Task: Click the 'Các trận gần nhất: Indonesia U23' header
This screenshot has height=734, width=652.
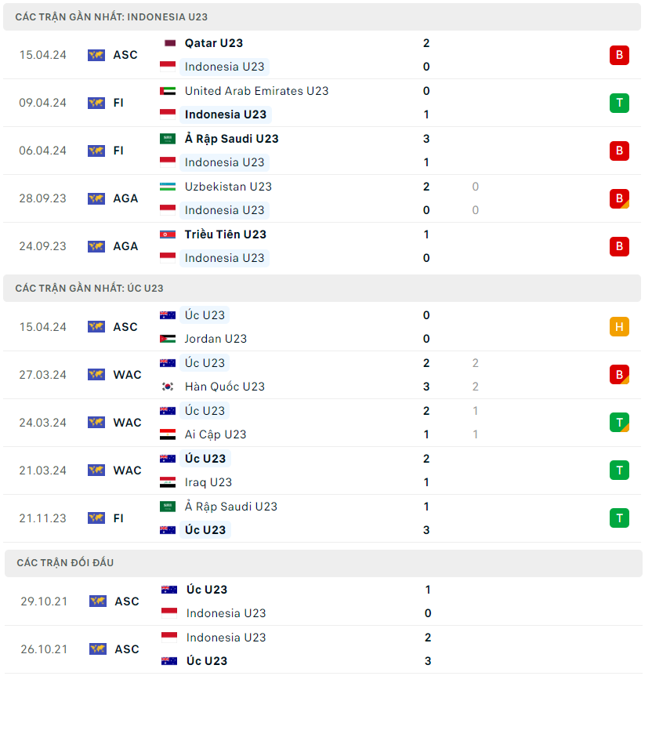Action: click(111, 16)
